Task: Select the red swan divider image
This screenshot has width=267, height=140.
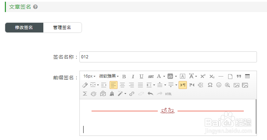Action: [x=167, y=111]
